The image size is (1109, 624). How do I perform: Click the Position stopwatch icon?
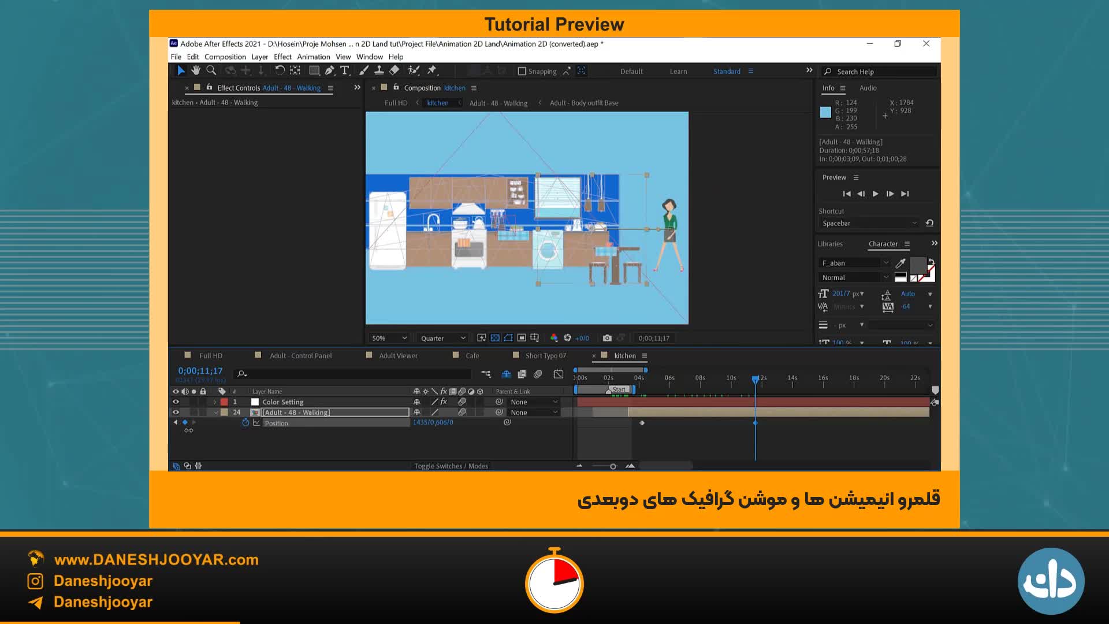click(245, 423)
